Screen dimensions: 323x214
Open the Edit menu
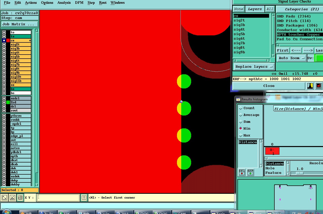pyautogui.click(x=18, y=3)
